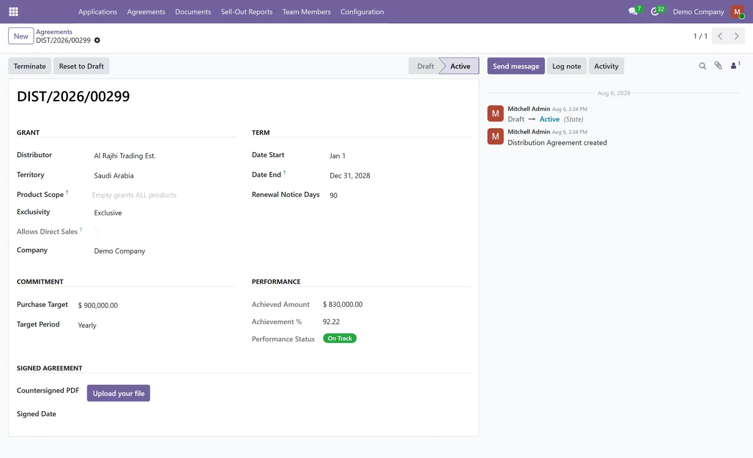
Task: Select the Draft status stage
Action: [424, 66]
